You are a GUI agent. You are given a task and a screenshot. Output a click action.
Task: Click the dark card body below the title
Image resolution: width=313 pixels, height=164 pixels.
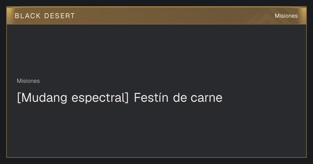pos(156,130)
